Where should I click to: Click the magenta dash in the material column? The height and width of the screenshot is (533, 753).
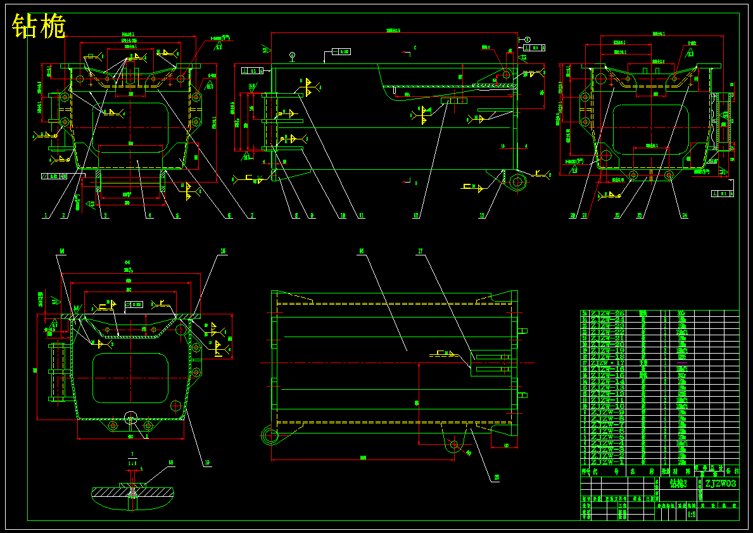(682, 363)
